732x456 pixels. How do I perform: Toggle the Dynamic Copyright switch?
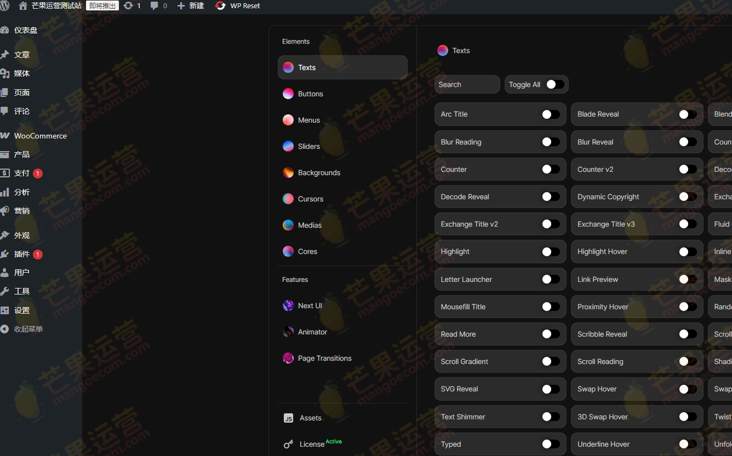(688, 197)
